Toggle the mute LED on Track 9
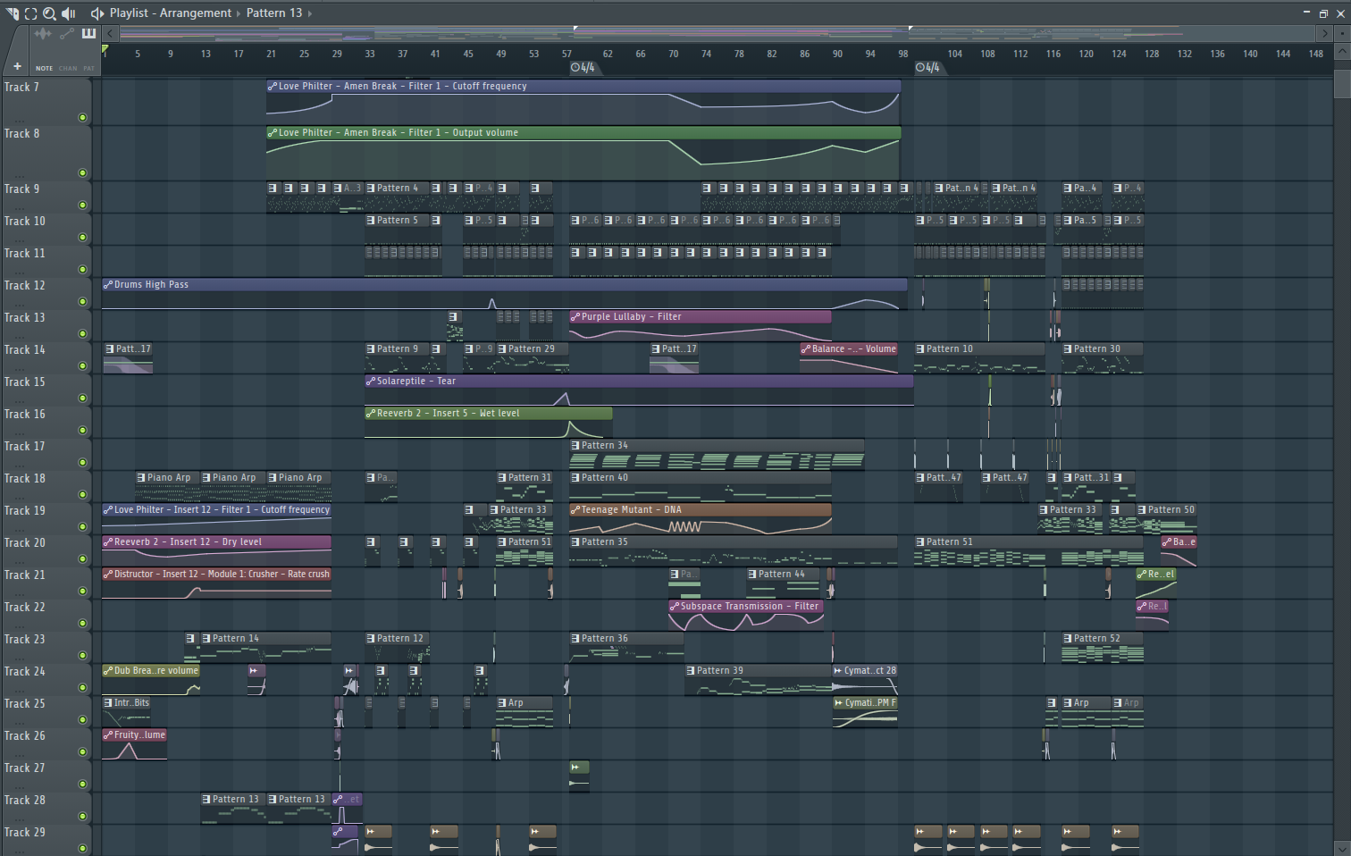The image size is (1351, 856). point(83,206)
